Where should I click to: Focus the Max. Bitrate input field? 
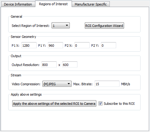point(107,84)
